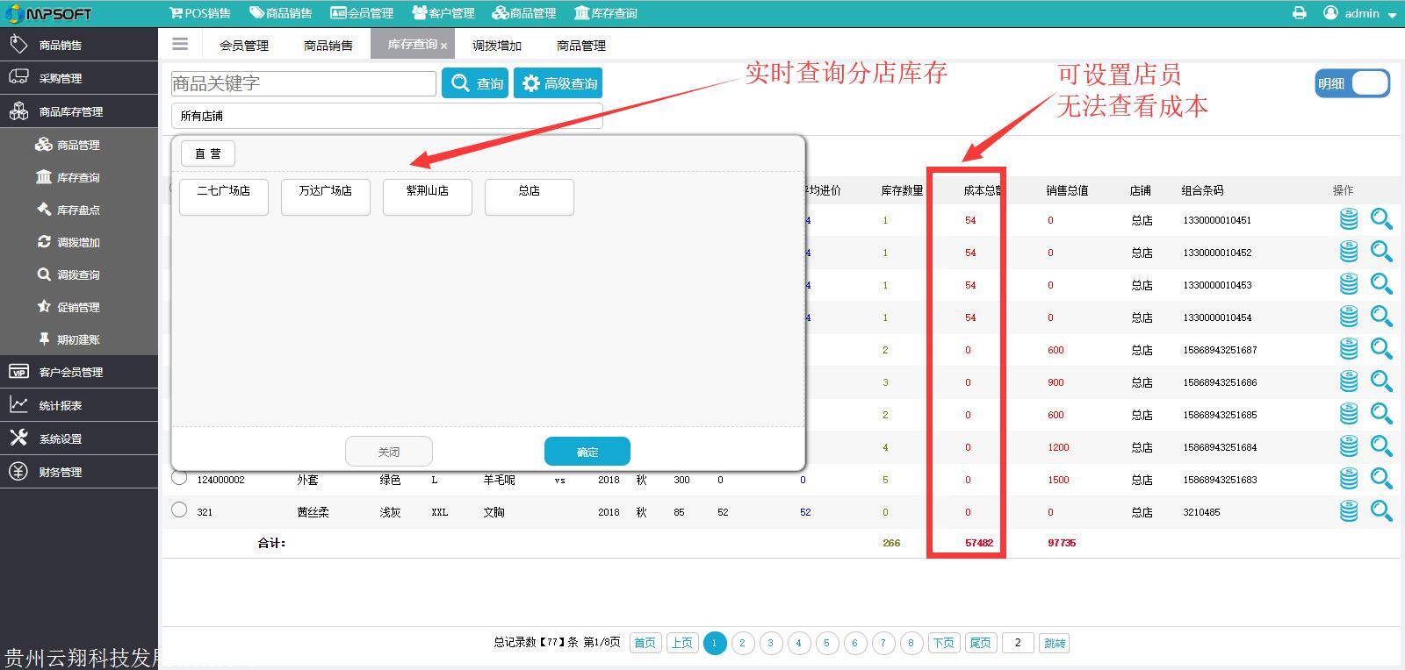Open stock detail icon for barcode 15868943251686
1405x670 pixels.
(x=1349, y=381)
